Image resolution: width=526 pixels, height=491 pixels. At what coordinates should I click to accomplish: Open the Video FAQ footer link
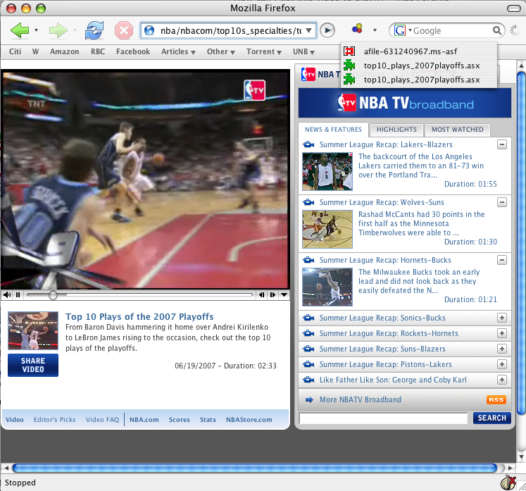click(102, 420)
